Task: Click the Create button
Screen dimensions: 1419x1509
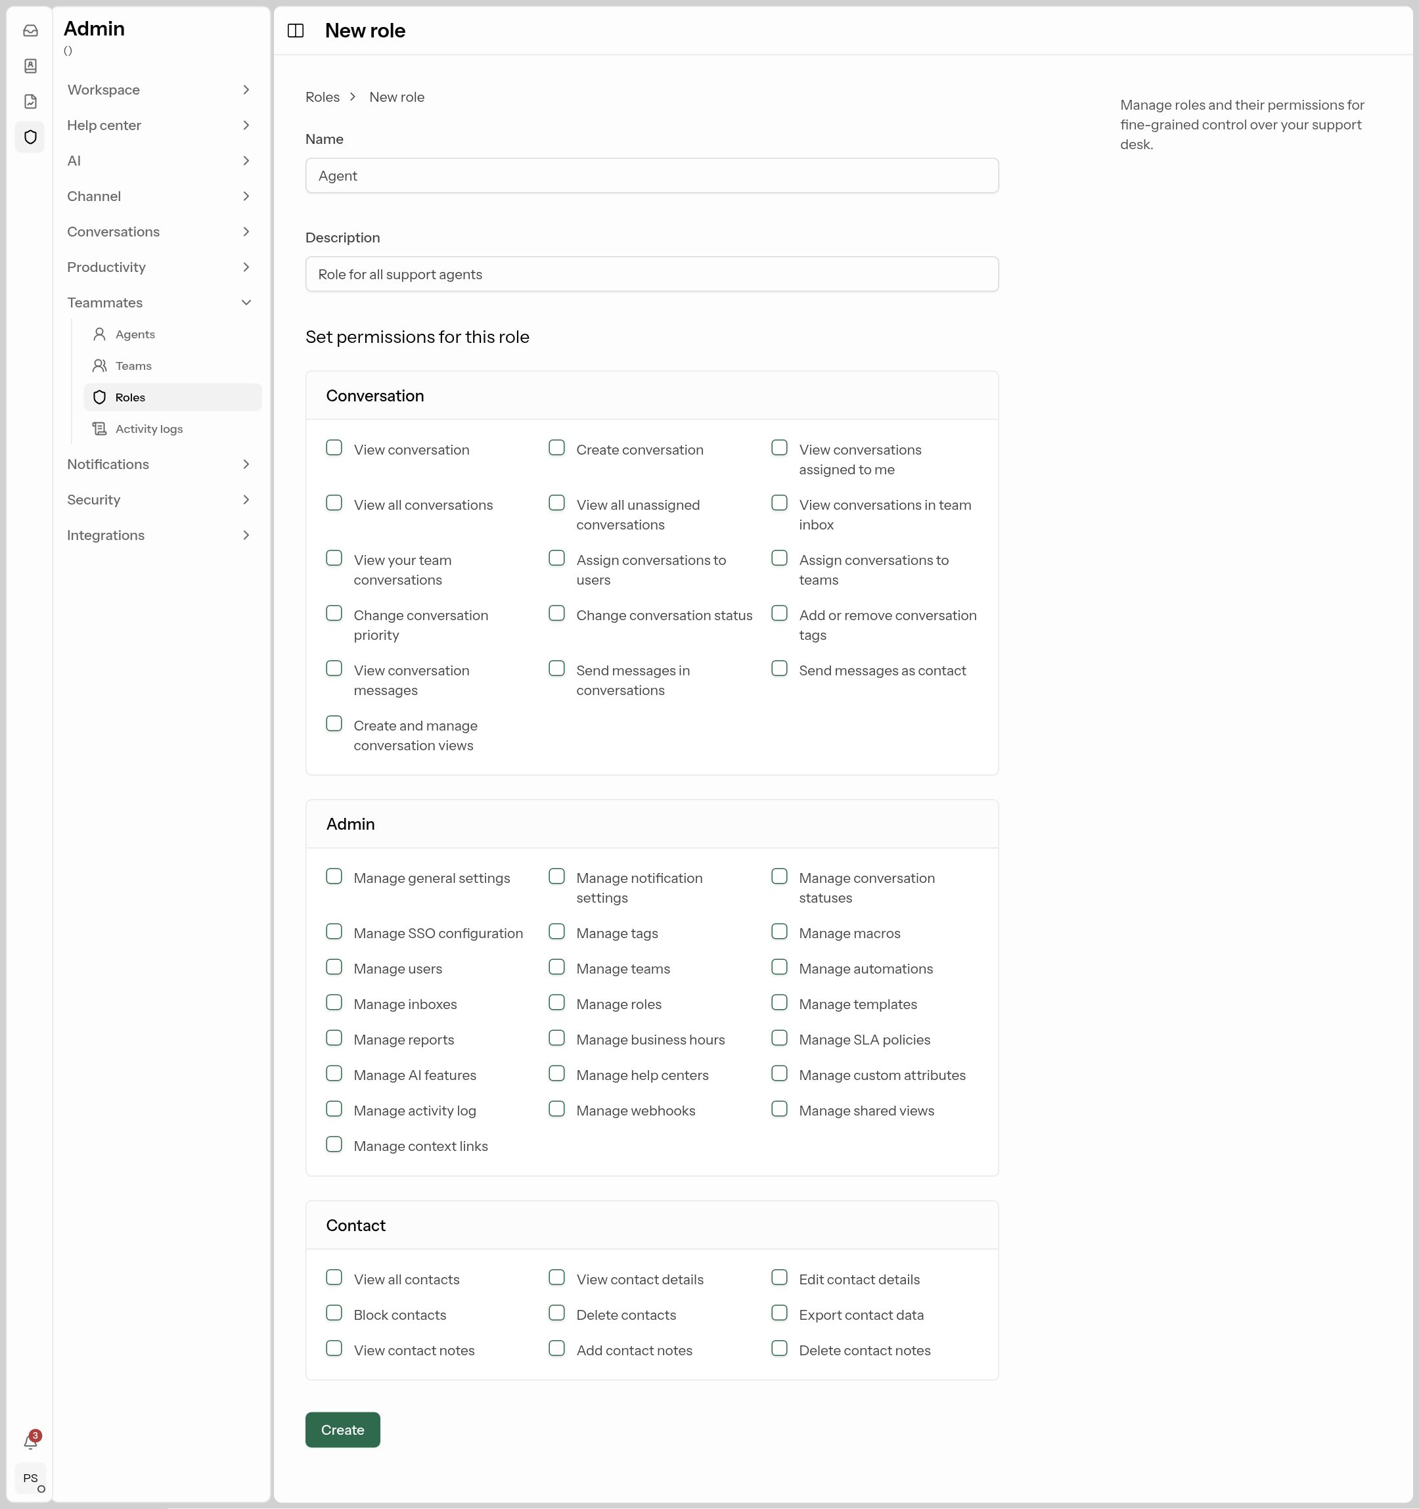Action: coord(342,1430)
